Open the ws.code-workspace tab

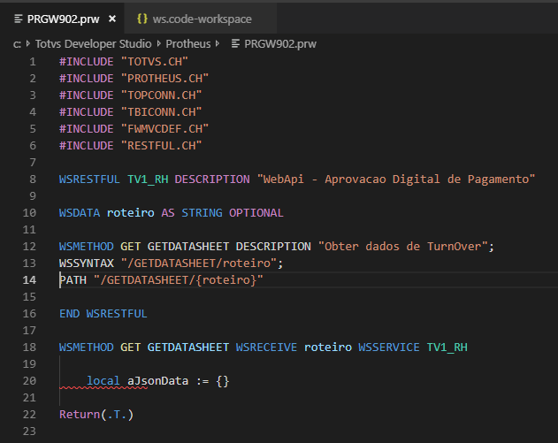203,19
